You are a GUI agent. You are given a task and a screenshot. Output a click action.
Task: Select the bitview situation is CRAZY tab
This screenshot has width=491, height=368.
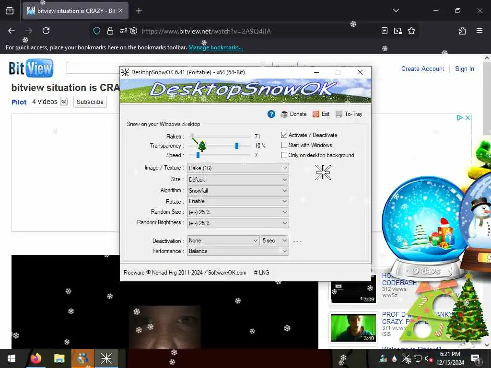pyautogui.click(x=75, y=11)
